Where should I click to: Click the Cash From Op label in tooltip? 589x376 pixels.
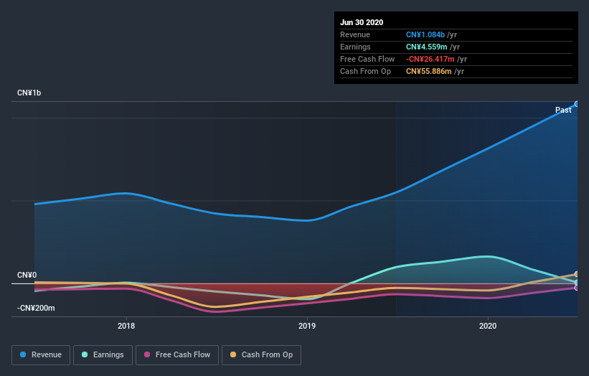click(365, 71)
